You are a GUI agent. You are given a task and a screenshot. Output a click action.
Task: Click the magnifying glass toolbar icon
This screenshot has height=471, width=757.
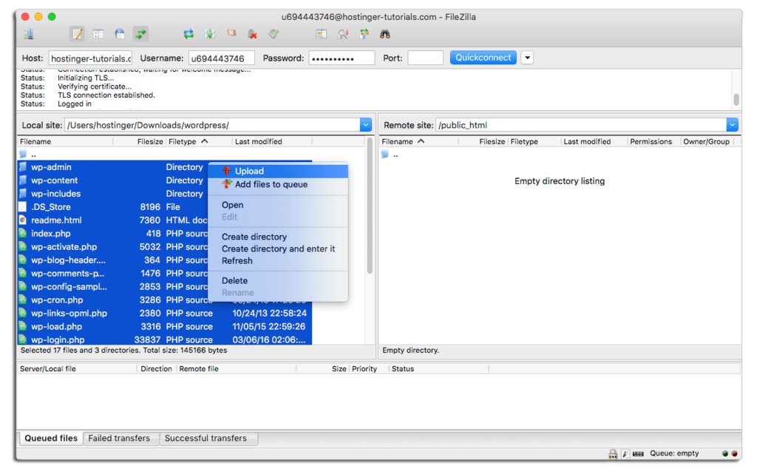click(343, 34)
